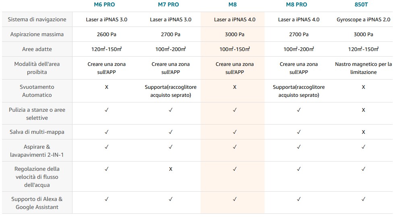Select the 'Gyroscope a iPNAS 2.0' cell
The height and width of the screenshot is (217, 406).
point(363,19)
